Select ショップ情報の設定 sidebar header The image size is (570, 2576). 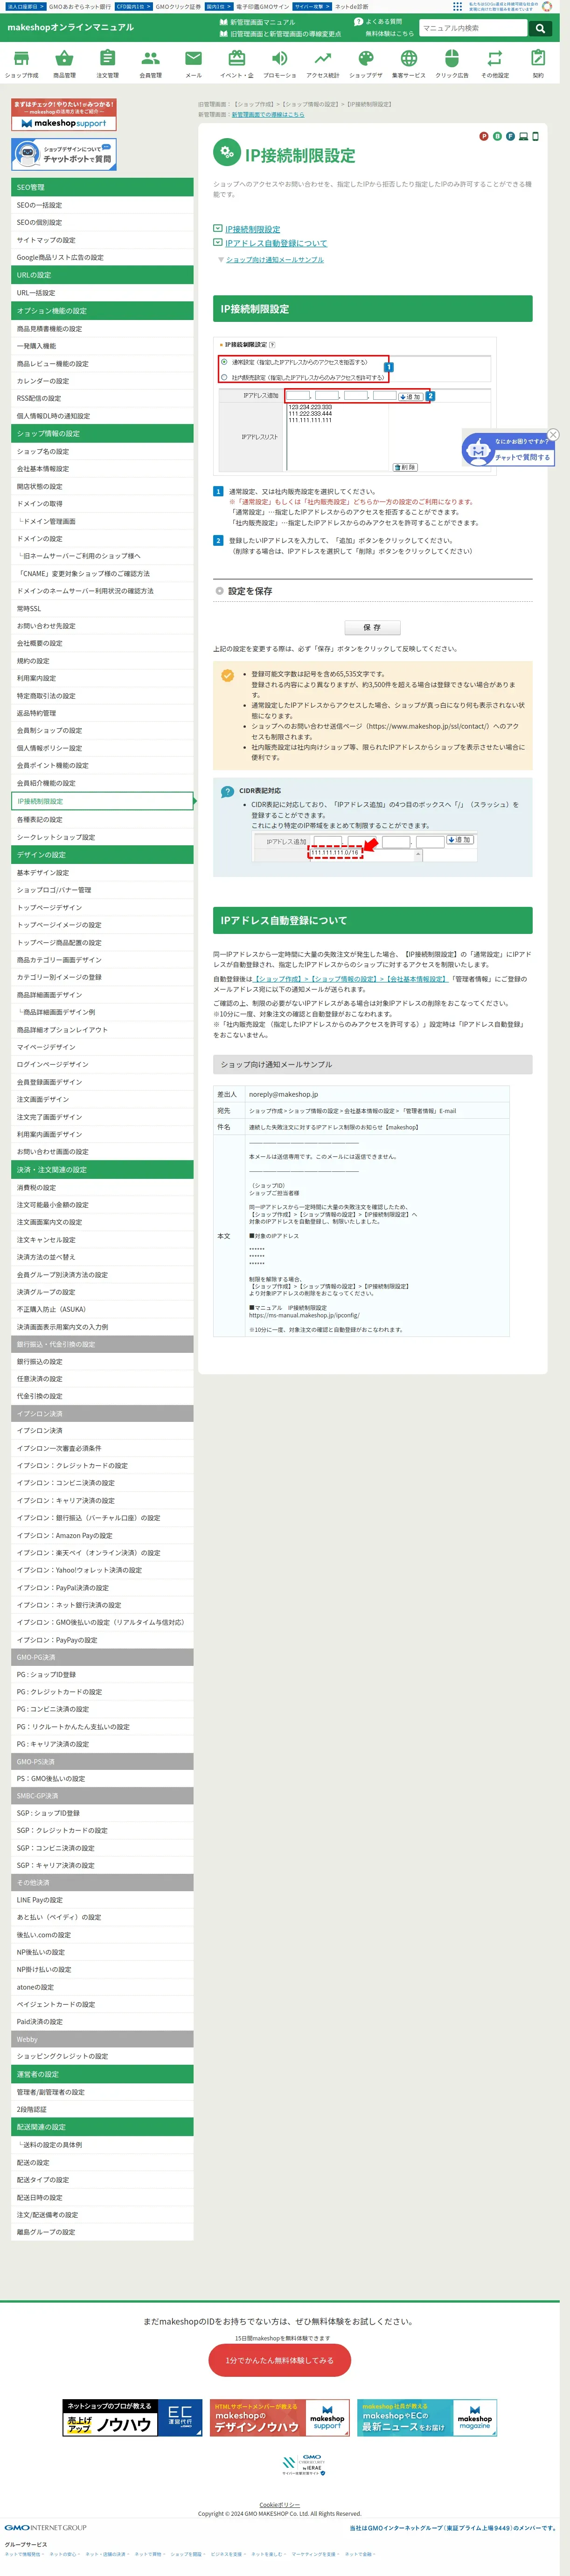[x=102, y=434]
